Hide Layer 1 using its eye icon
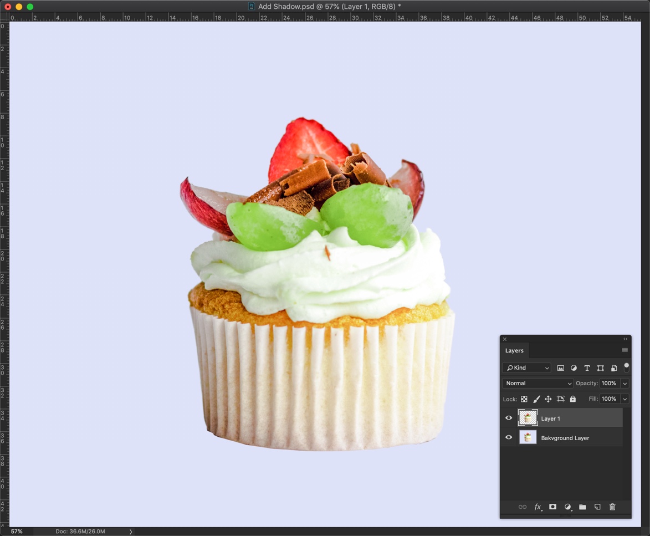650x536 pixels. [509, 418]
